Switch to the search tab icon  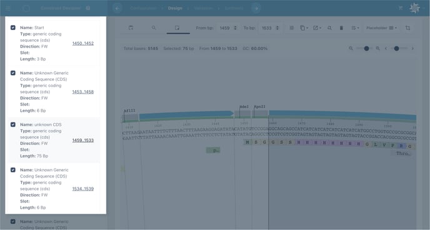(154, 27)
